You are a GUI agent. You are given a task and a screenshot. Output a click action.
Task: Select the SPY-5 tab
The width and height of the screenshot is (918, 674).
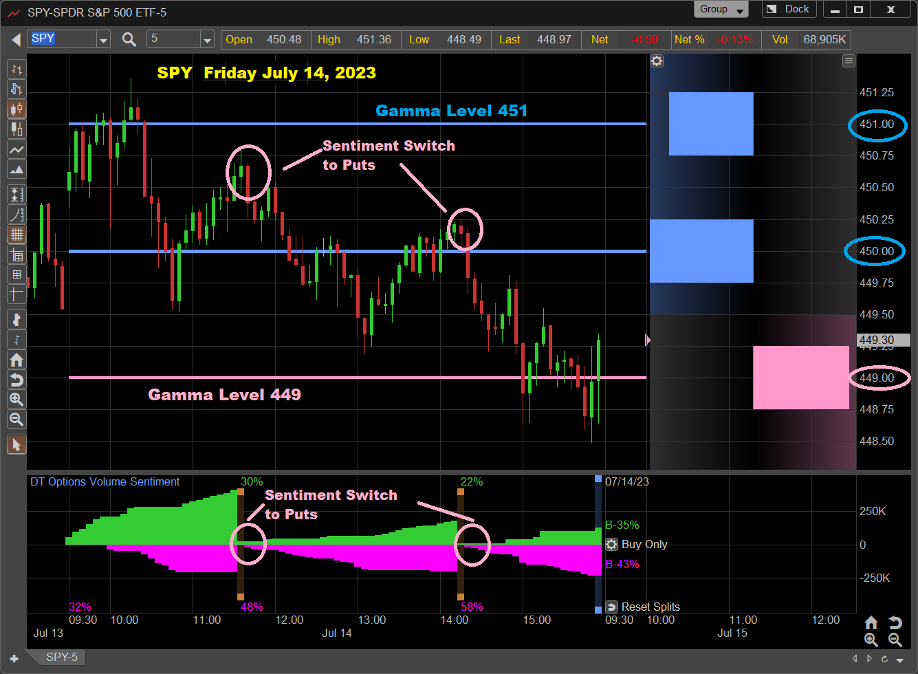(x=62, y=657)
